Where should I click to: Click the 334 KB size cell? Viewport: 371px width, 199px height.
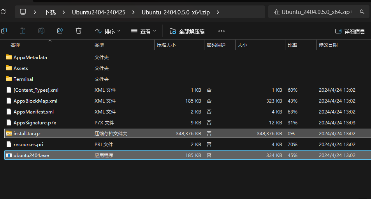[274, 155]
